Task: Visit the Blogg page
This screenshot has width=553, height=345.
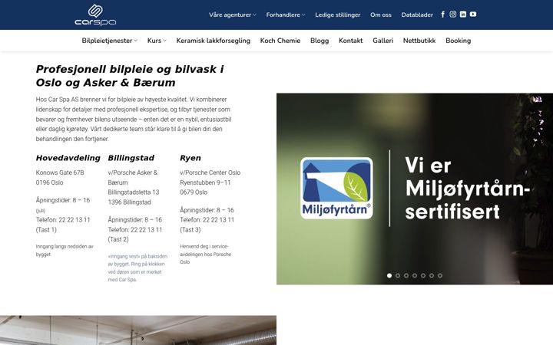Action: [320, 41]
